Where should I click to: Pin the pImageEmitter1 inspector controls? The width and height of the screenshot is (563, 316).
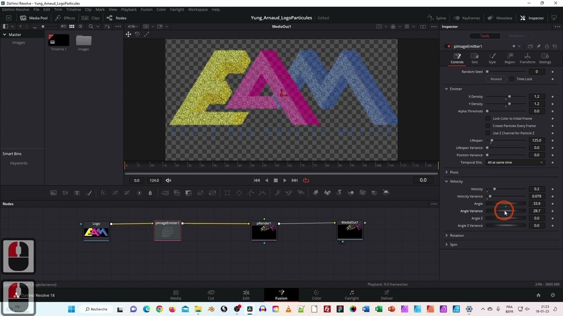coord(538,47)
